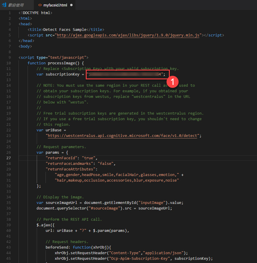This screenshot has height=263, width=257.
Task: Click the "age,gender,headPose" attributes string
Action: pos(117,175)
